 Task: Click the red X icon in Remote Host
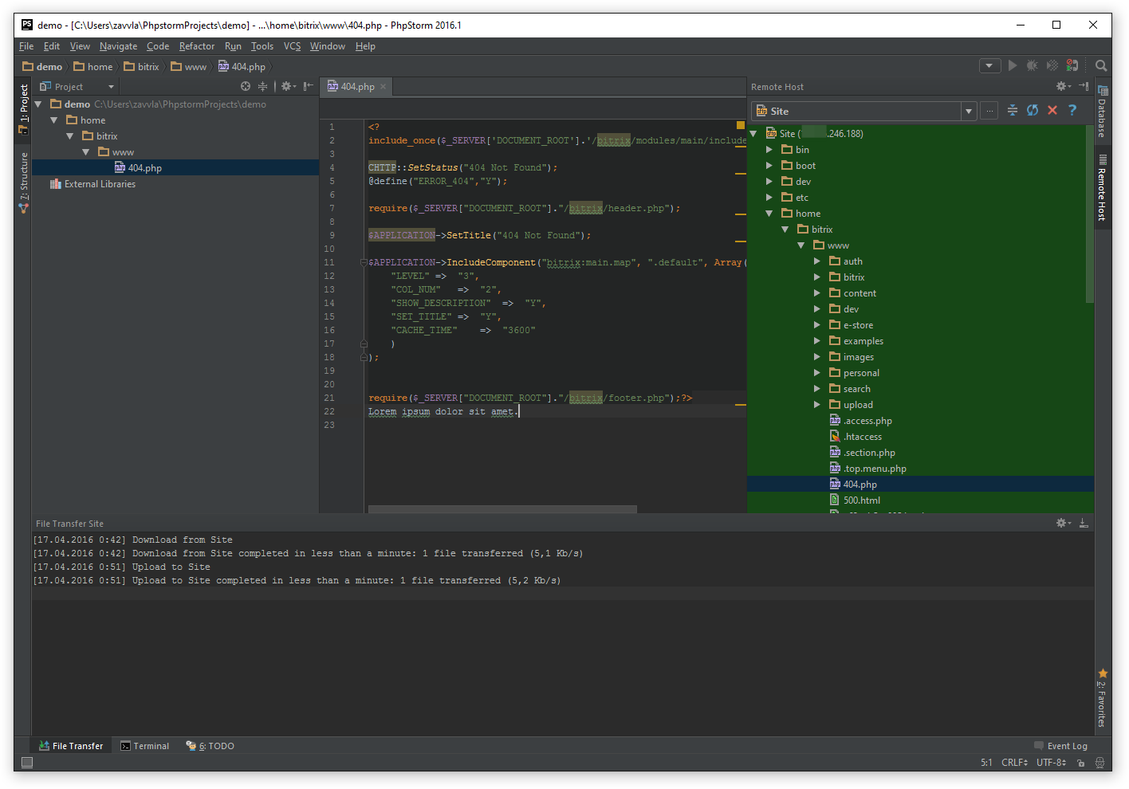tap(1052, 111)
